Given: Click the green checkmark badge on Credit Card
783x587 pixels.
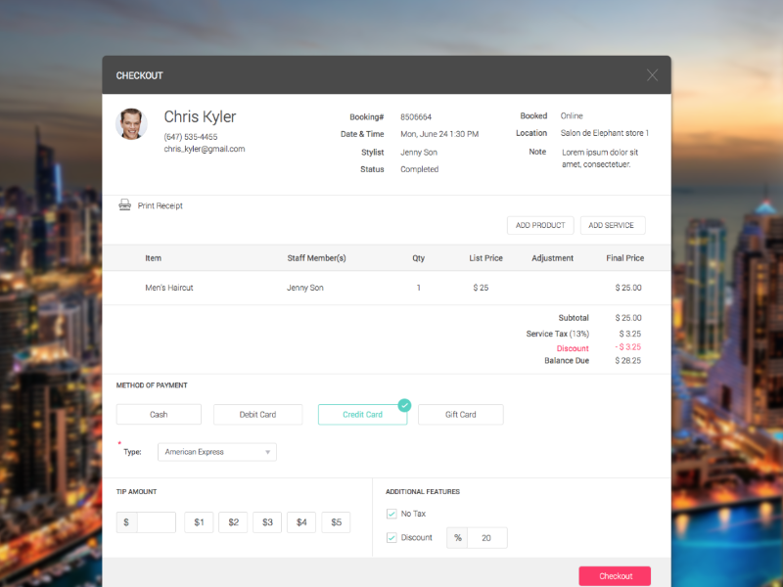Looking at the screenshot, I should tap(404, 404).
